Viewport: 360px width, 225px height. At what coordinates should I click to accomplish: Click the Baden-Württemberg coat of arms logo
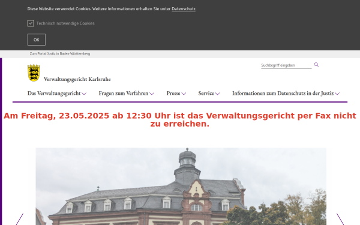coord(34,73)
